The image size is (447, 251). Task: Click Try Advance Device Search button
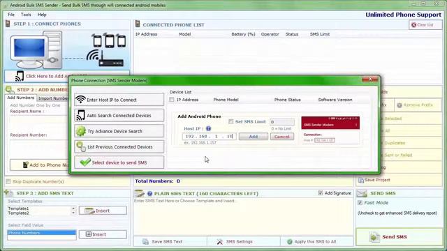[119, 131]
